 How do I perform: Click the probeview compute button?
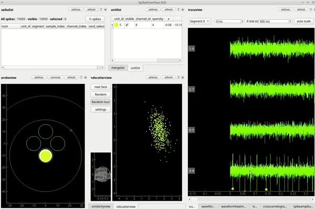[56, 78]
